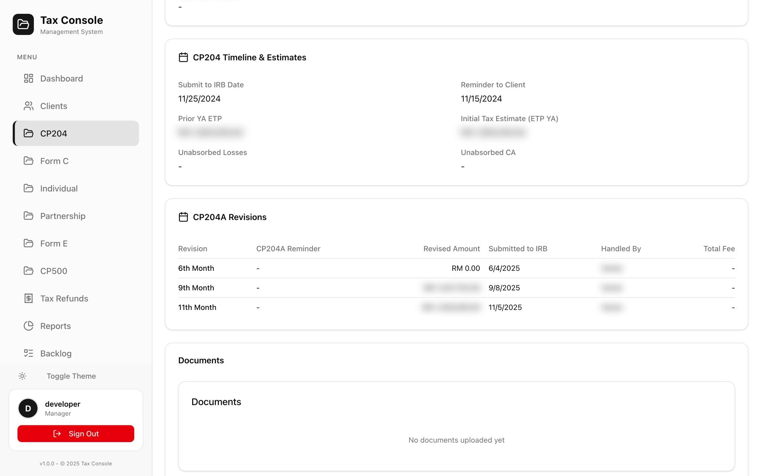Click submitted date 9/8/2025
The image size is (761, 476).
click(504, 288)
